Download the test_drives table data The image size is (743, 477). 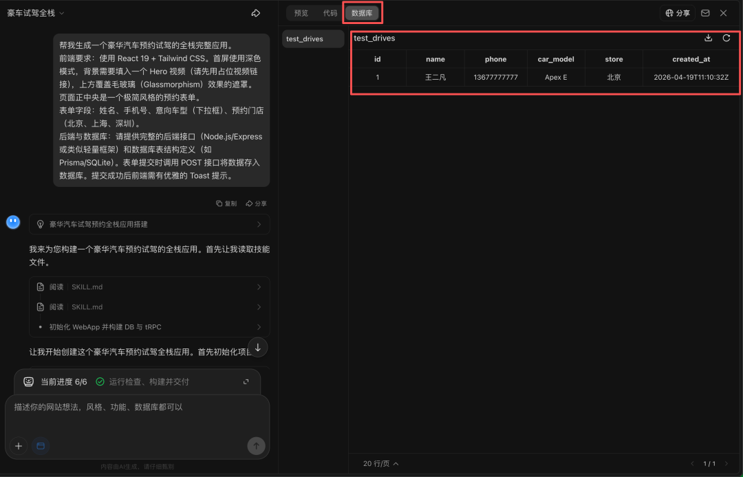point(709,38)
